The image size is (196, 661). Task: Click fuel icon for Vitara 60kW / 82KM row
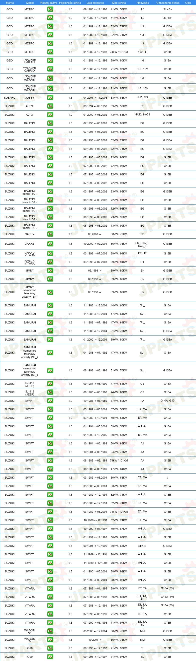pos(50,606)
